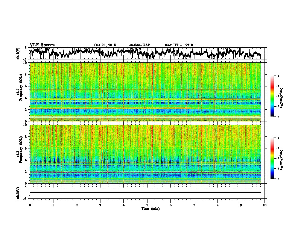The width and height of the screenshot is (298, 230).
Task: Click the ch.3(V) axis lower tick '-5'
Action: click(25, 199)
